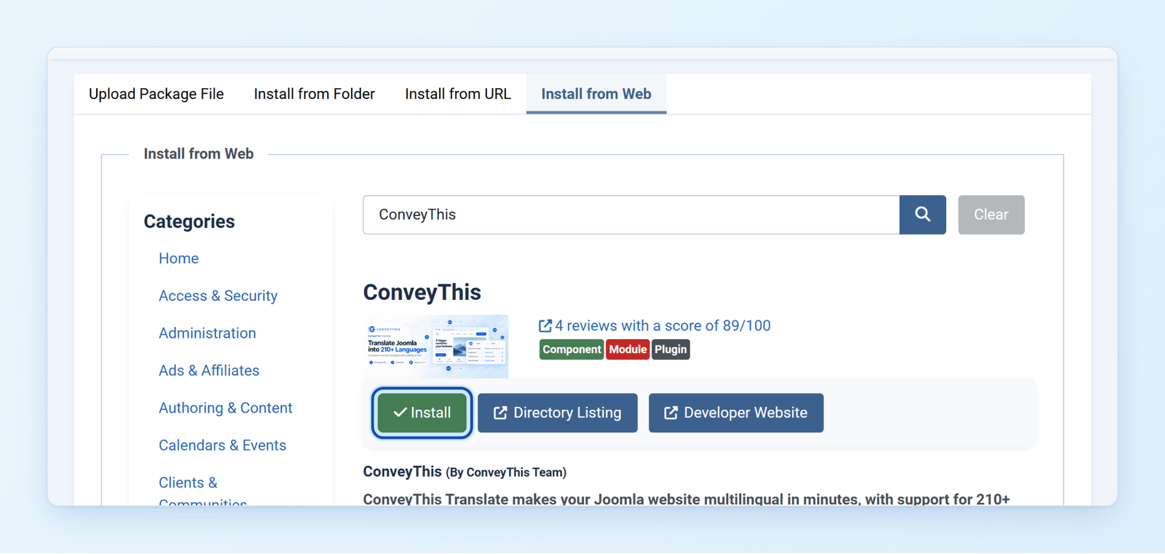Click the "By ConveyThis Team" text

(x=506, y=472)
